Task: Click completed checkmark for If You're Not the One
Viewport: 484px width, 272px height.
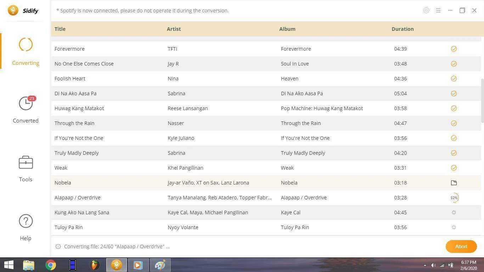Action: pos(454,138)
